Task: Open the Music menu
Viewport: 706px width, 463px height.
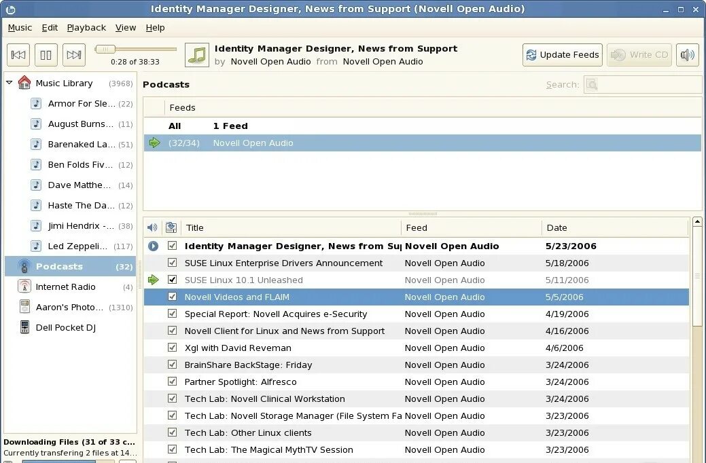Action: (x=20, y=27)
